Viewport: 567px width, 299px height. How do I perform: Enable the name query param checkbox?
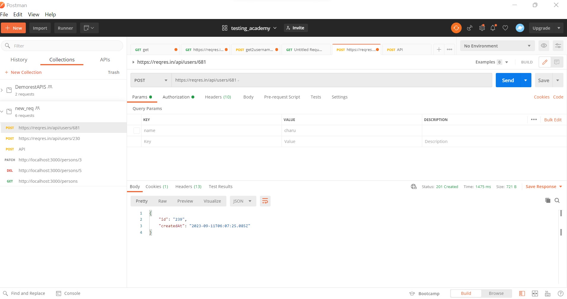[x=136, y=131]
